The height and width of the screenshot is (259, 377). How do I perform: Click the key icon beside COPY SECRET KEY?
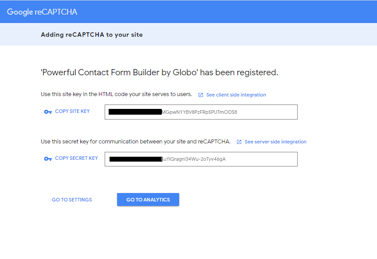tap(48, 159)
